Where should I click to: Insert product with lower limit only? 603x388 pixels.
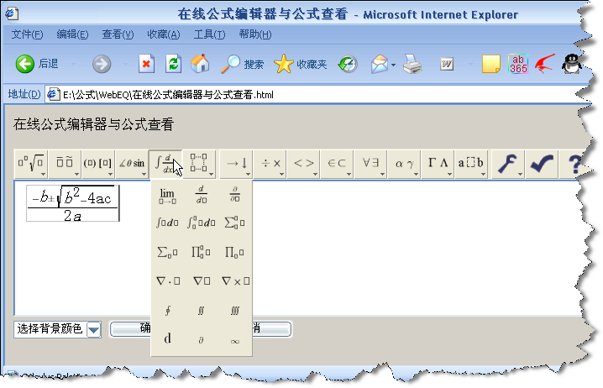tap(235, 252)
